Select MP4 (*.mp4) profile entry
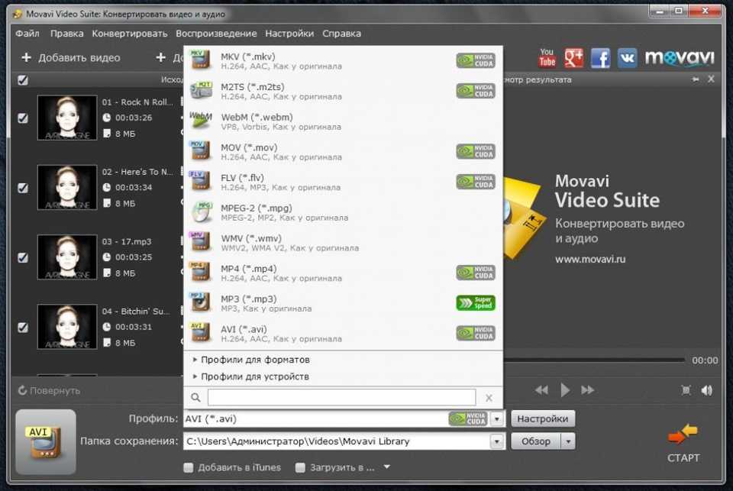 pyautogui.click(x=344, y=273)
